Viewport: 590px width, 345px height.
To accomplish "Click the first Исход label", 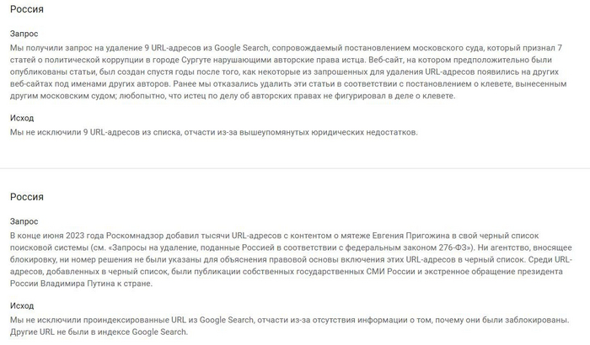I will coord(22,118).
